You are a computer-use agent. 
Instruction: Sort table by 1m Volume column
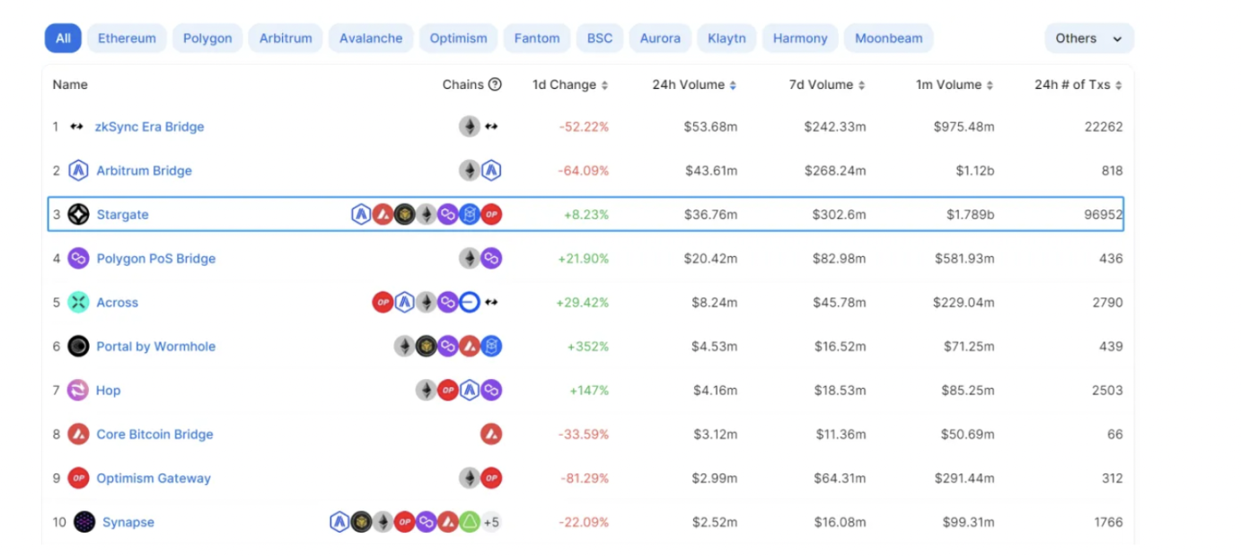click(954, 84)
